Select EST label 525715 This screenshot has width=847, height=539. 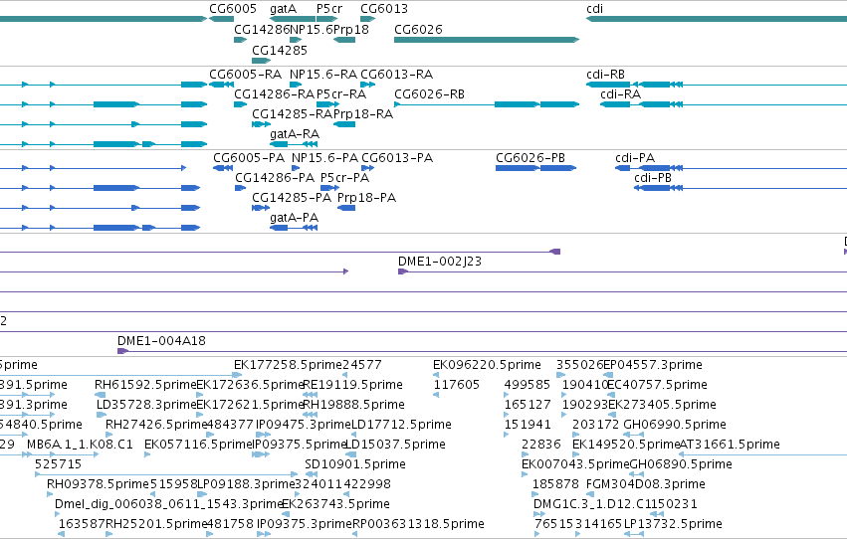tap(58, 464)
